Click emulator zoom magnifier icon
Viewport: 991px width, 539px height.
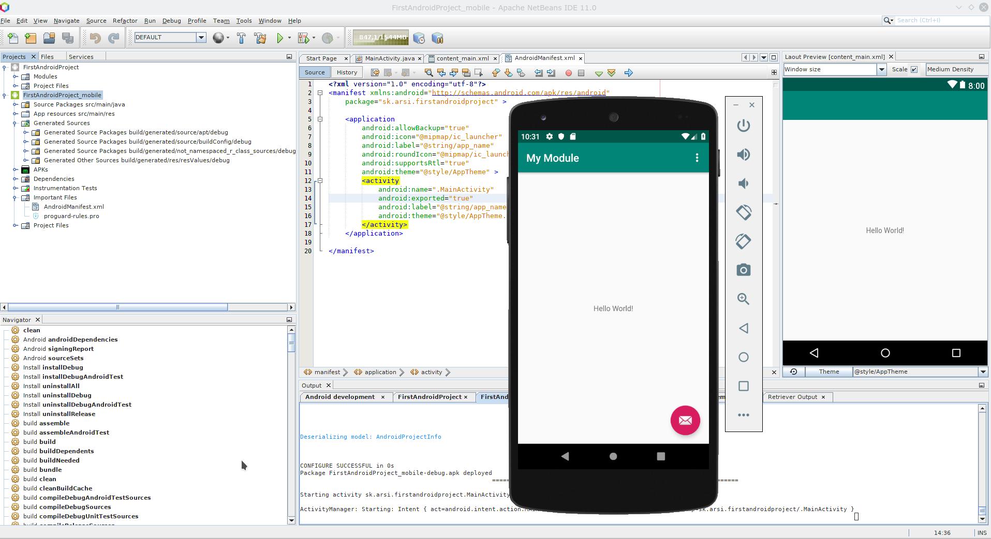point(744,299)
